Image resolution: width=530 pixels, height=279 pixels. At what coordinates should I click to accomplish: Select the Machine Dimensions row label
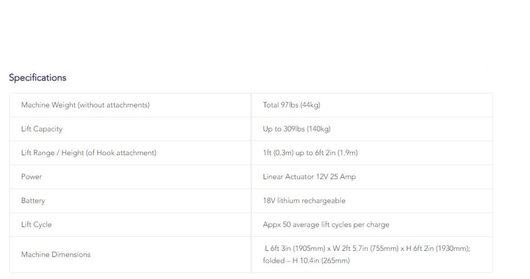click(56, 255)
